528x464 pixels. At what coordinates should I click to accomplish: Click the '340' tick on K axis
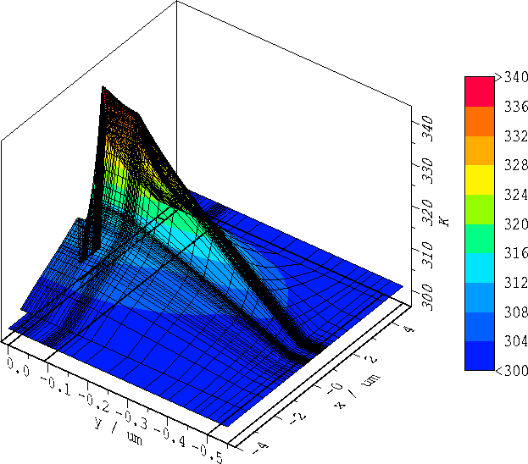point(428,129)
